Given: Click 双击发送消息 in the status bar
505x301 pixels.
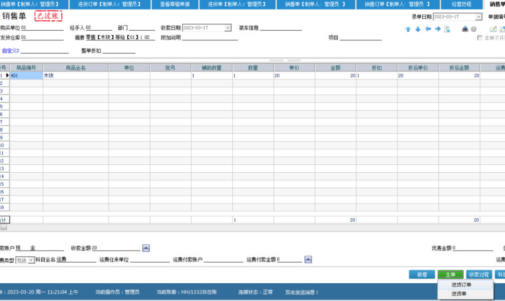Looking at the screenshot, I should coord(302,292).
